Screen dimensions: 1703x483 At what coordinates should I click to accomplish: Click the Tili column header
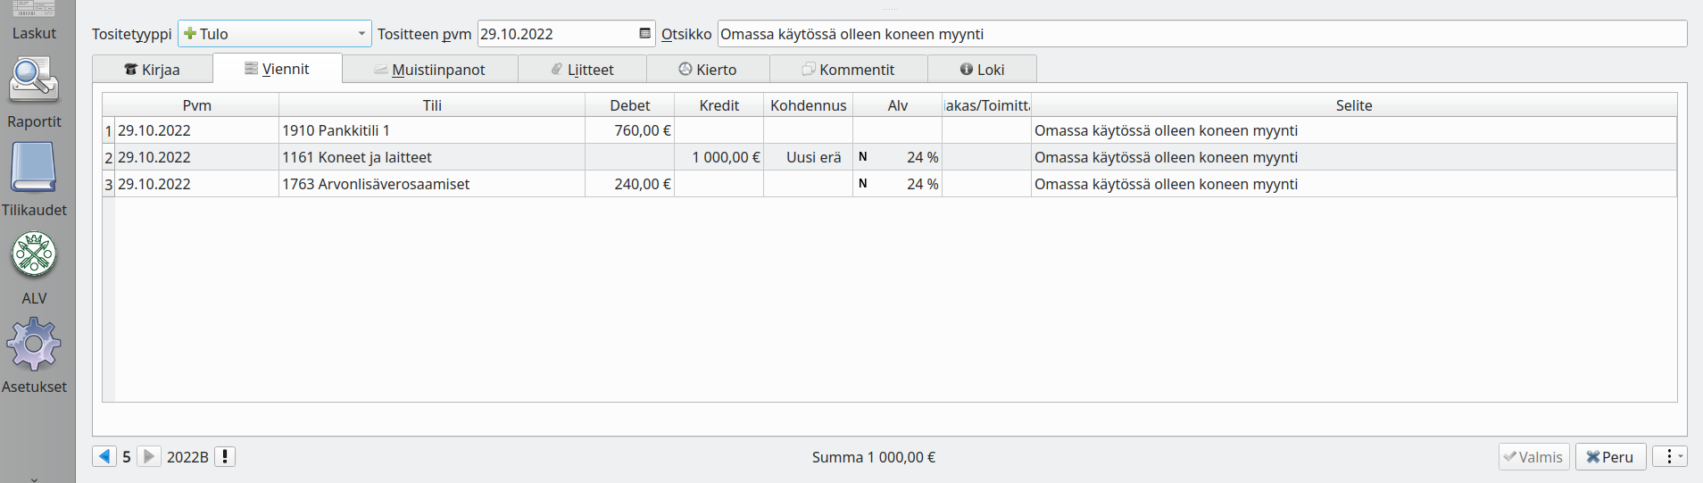tap(432, 105)
